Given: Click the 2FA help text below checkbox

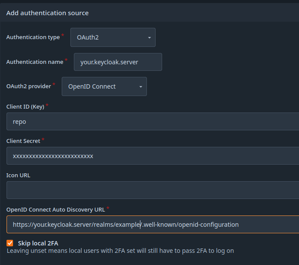Looking at the screenshot, I should tap(120, 251).
